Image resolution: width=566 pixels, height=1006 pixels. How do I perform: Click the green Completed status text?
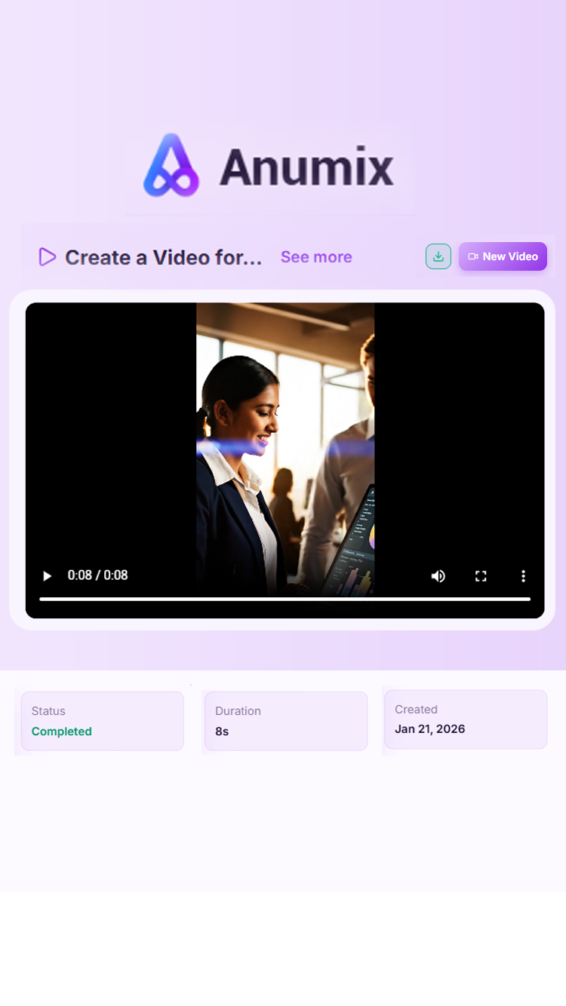(x=62, y=731)
